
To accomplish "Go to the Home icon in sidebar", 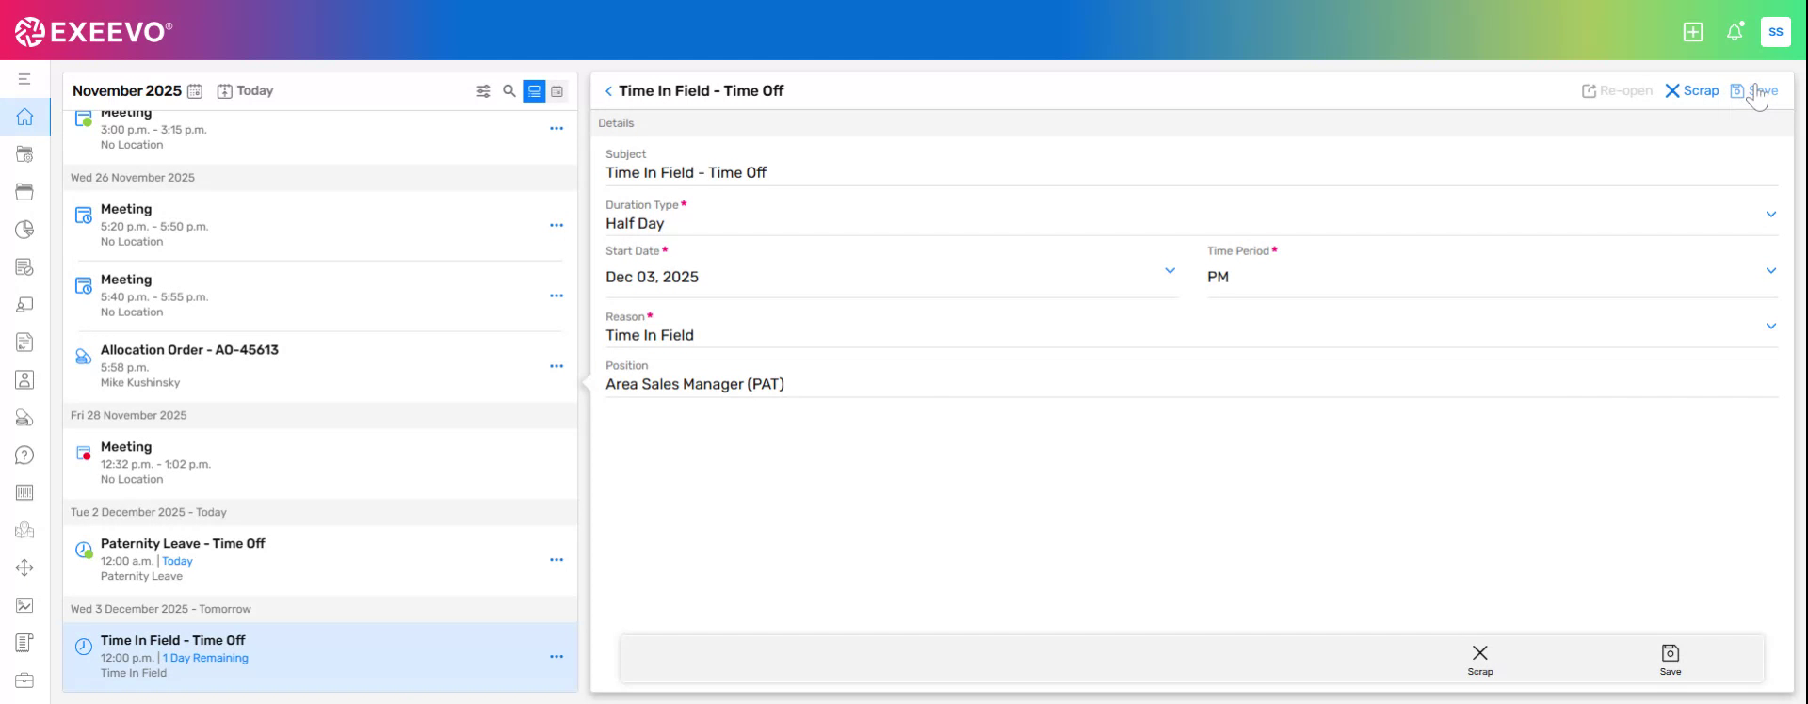I will (x=24, y=117).
